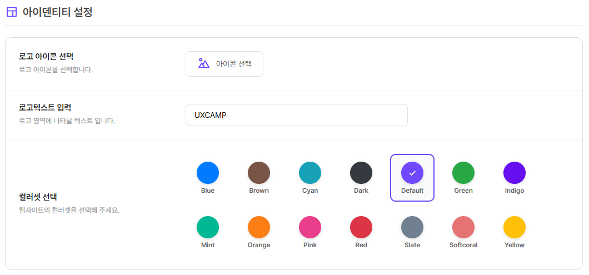Pick the Slate gray color set
This screenshot has height=275, width=589.
click(x=412, y=227)
